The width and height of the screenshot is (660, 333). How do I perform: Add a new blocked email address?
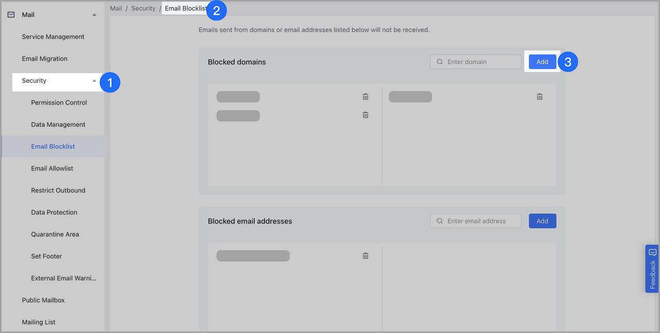click(x=542, y=220)
